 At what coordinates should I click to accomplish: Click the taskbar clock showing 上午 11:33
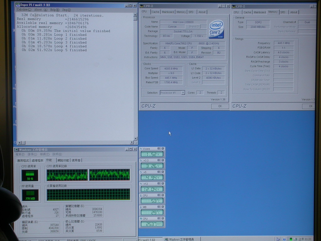pyautogui.click(x=305, y=239)
